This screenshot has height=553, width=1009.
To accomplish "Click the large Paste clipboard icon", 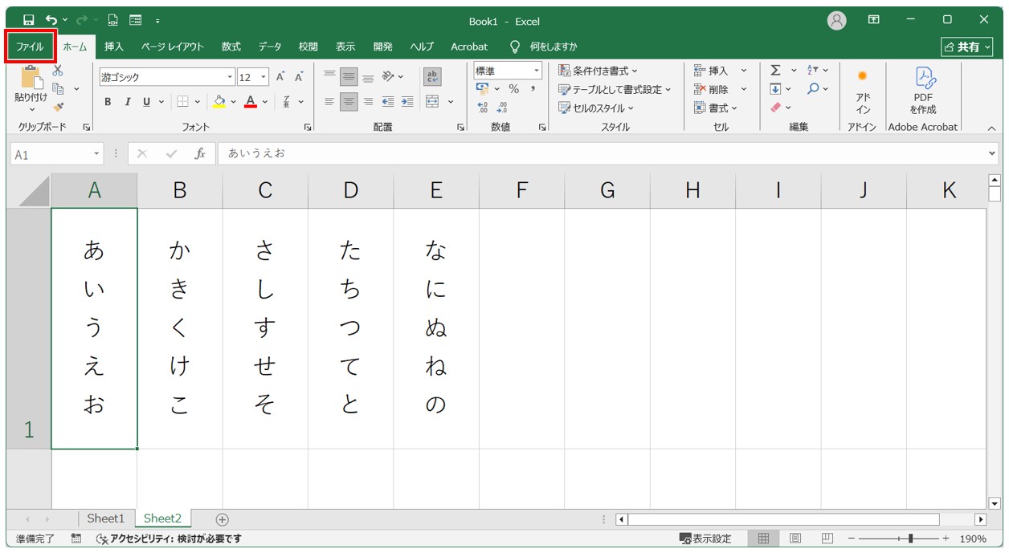I will pyautogui.click(x=31, y=79).
